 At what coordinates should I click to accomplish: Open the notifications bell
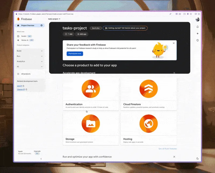pos(198,27)
